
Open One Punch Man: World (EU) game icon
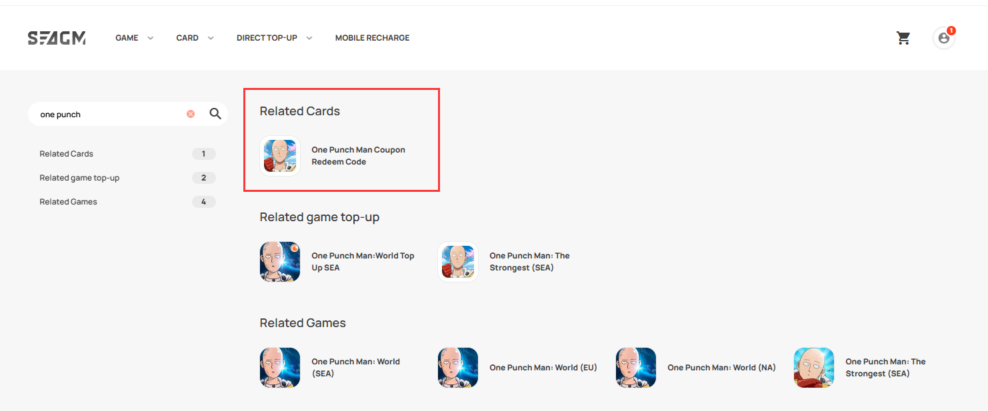pos(458,368)
